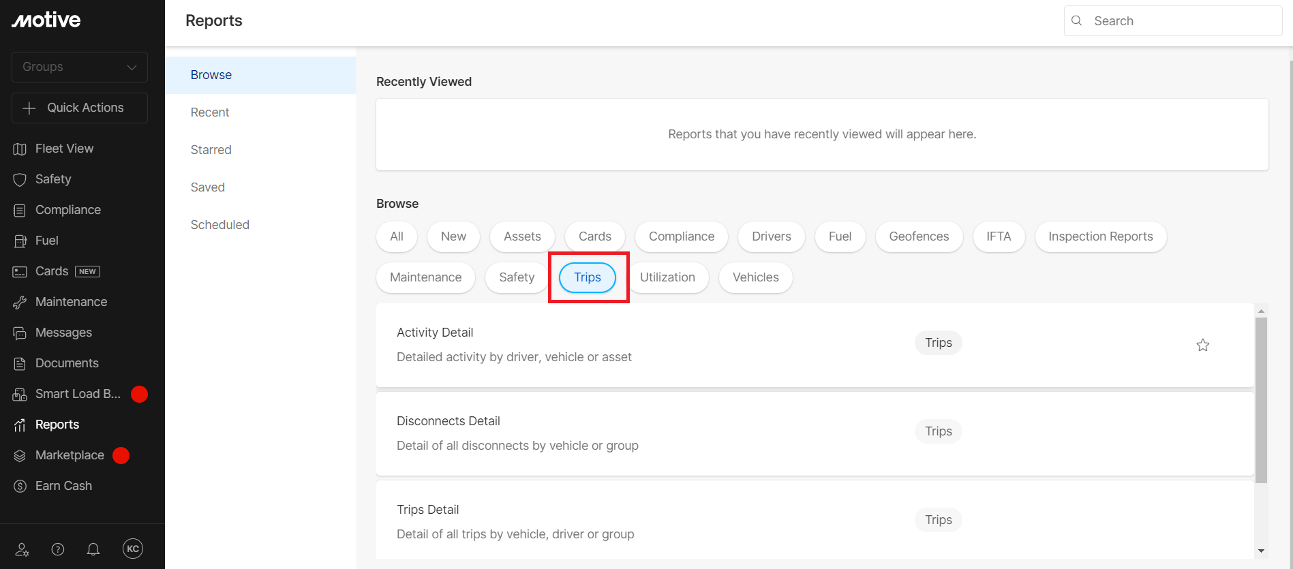Open the KC user profile avatar
Screen dimensions: 1293x569
pos(133,549)
